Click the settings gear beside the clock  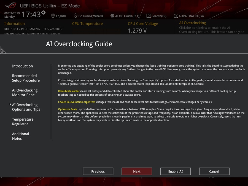tap(43, 12)
